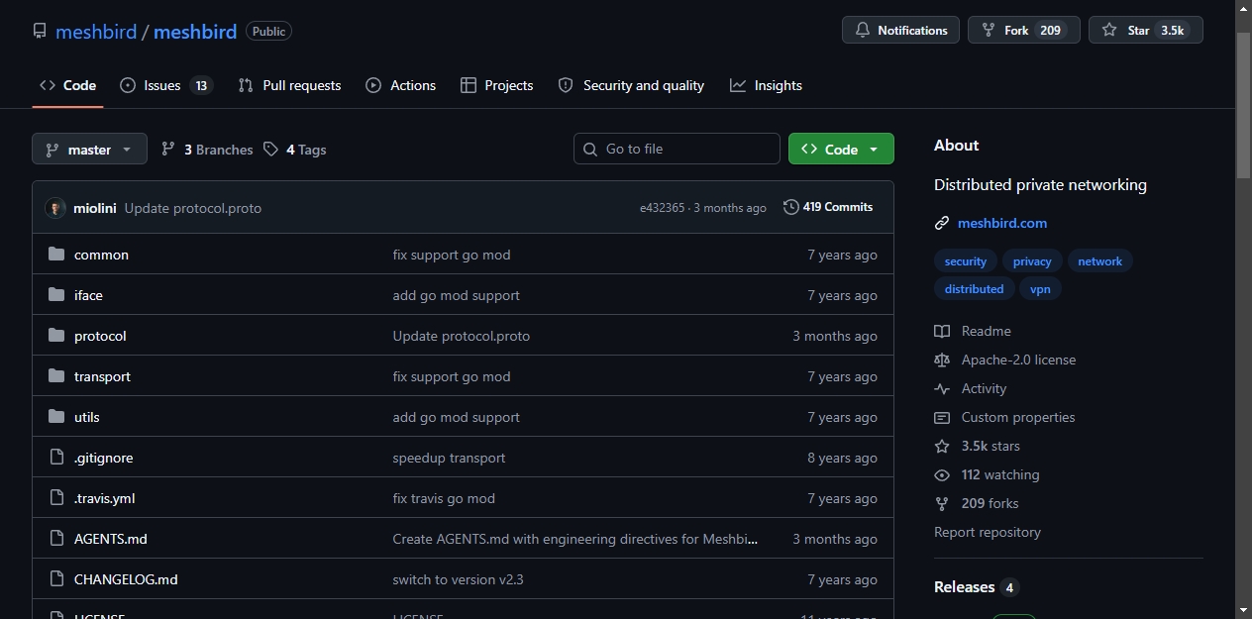Open the 3 Branches link
Viewport: 1252px width, 619px height.
pyautogui.click(x=207, y=150)
